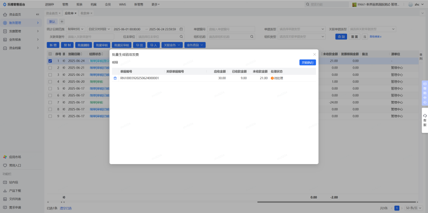Image resolution: width=428 pixels, height=213 pixels.
Task: Click the plus icon next to 默认
Action: point(62,21)
